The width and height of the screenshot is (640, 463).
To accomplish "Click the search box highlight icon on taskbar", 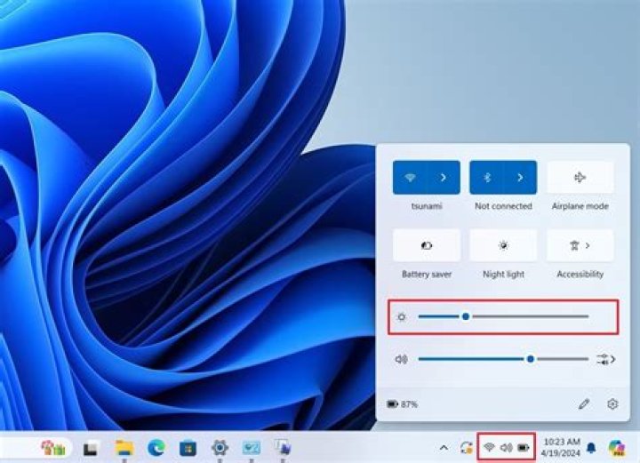I will coord(53,448).
